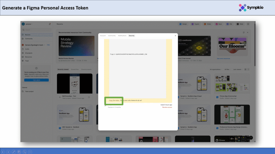The image size is (275, 154).
Task: Open the Last viewed sort dropdown
Action: [238, 69]
